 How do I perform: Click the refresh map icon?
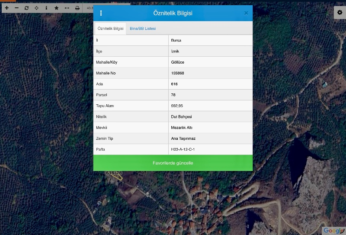point(26,8)
